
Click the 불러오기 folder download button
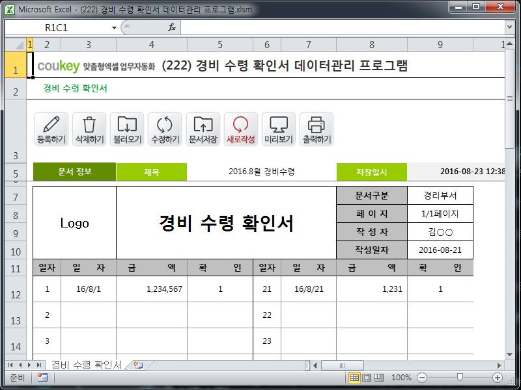[127, 129]
